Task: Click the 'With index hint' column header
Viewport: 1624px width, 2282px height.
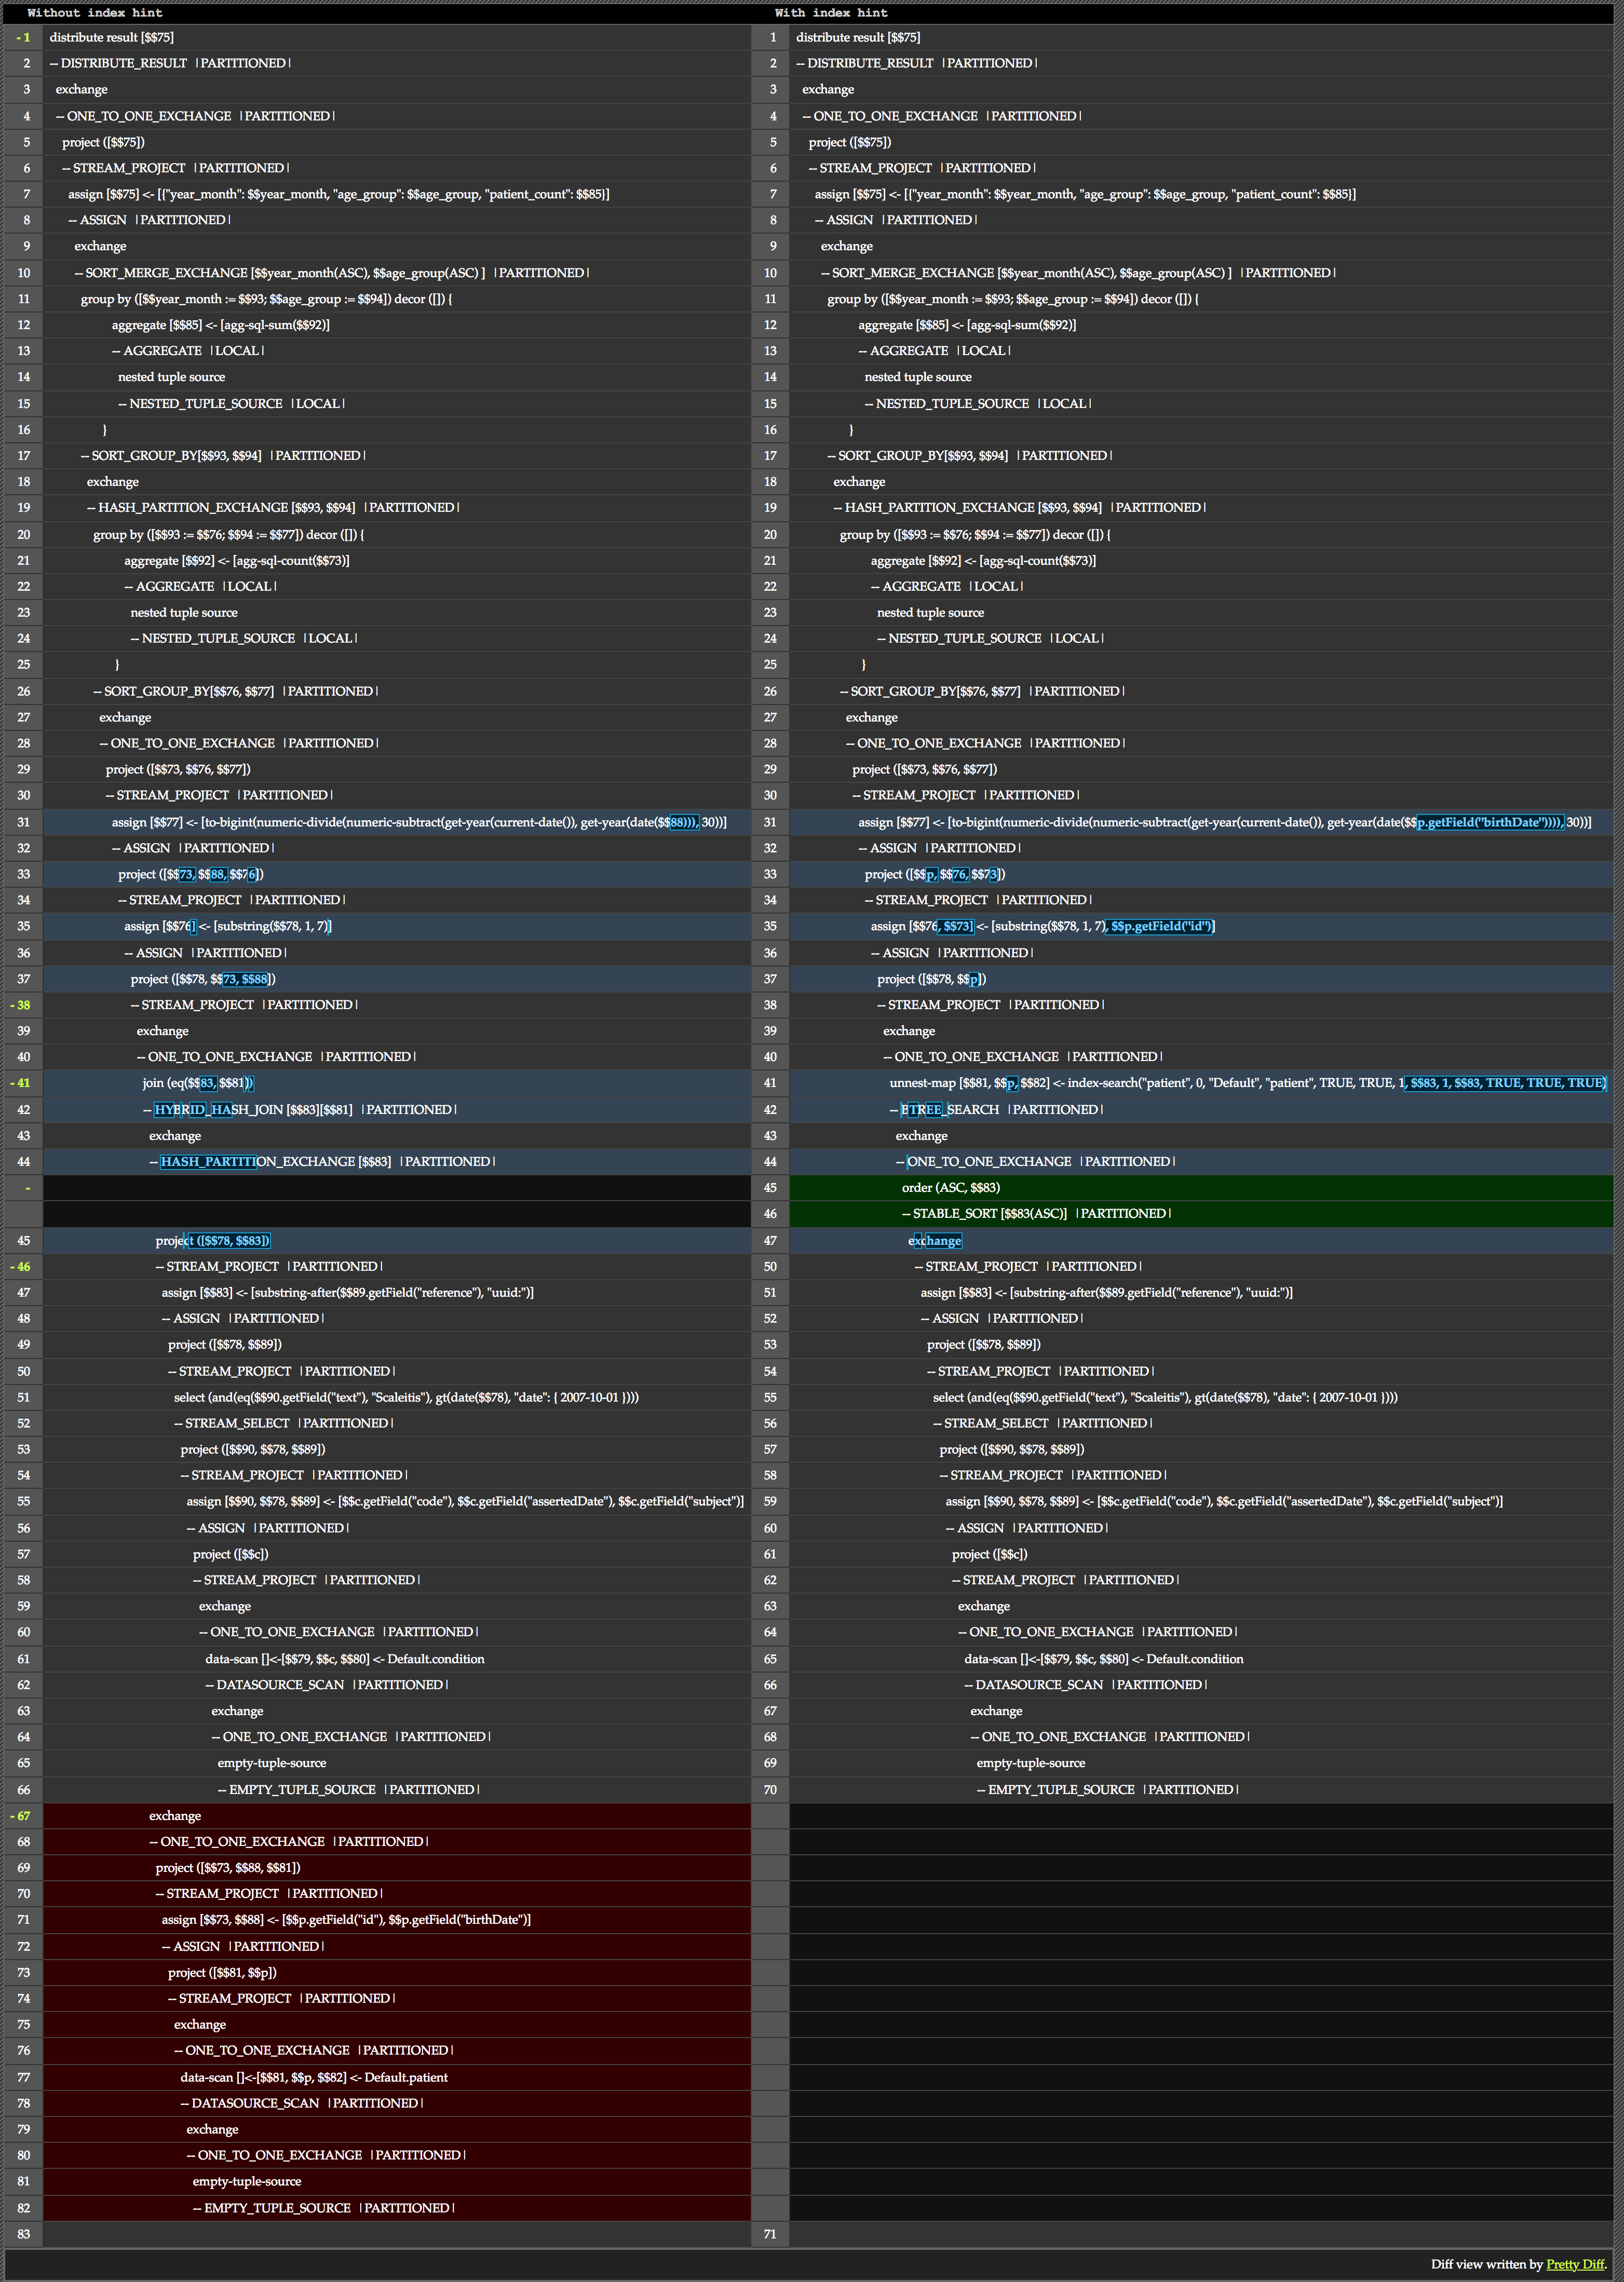Action: (830, 13)
